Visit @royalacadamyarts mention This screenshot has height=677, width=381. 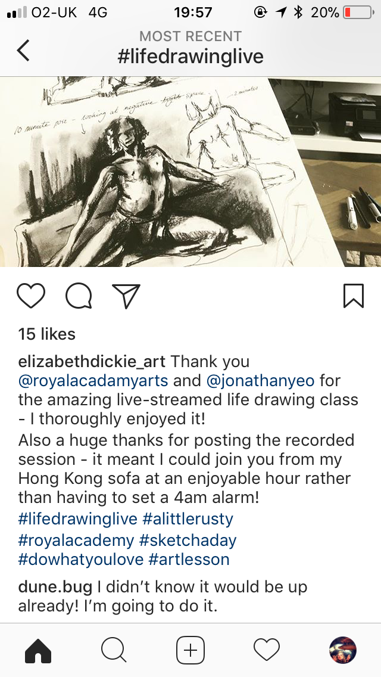[93, 381]
